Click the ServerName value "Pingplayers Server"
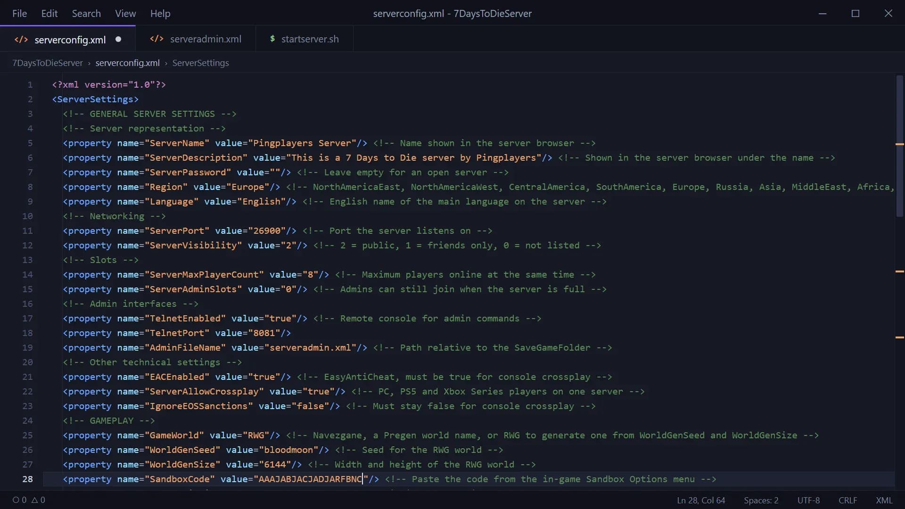 (x=302, y=143)
